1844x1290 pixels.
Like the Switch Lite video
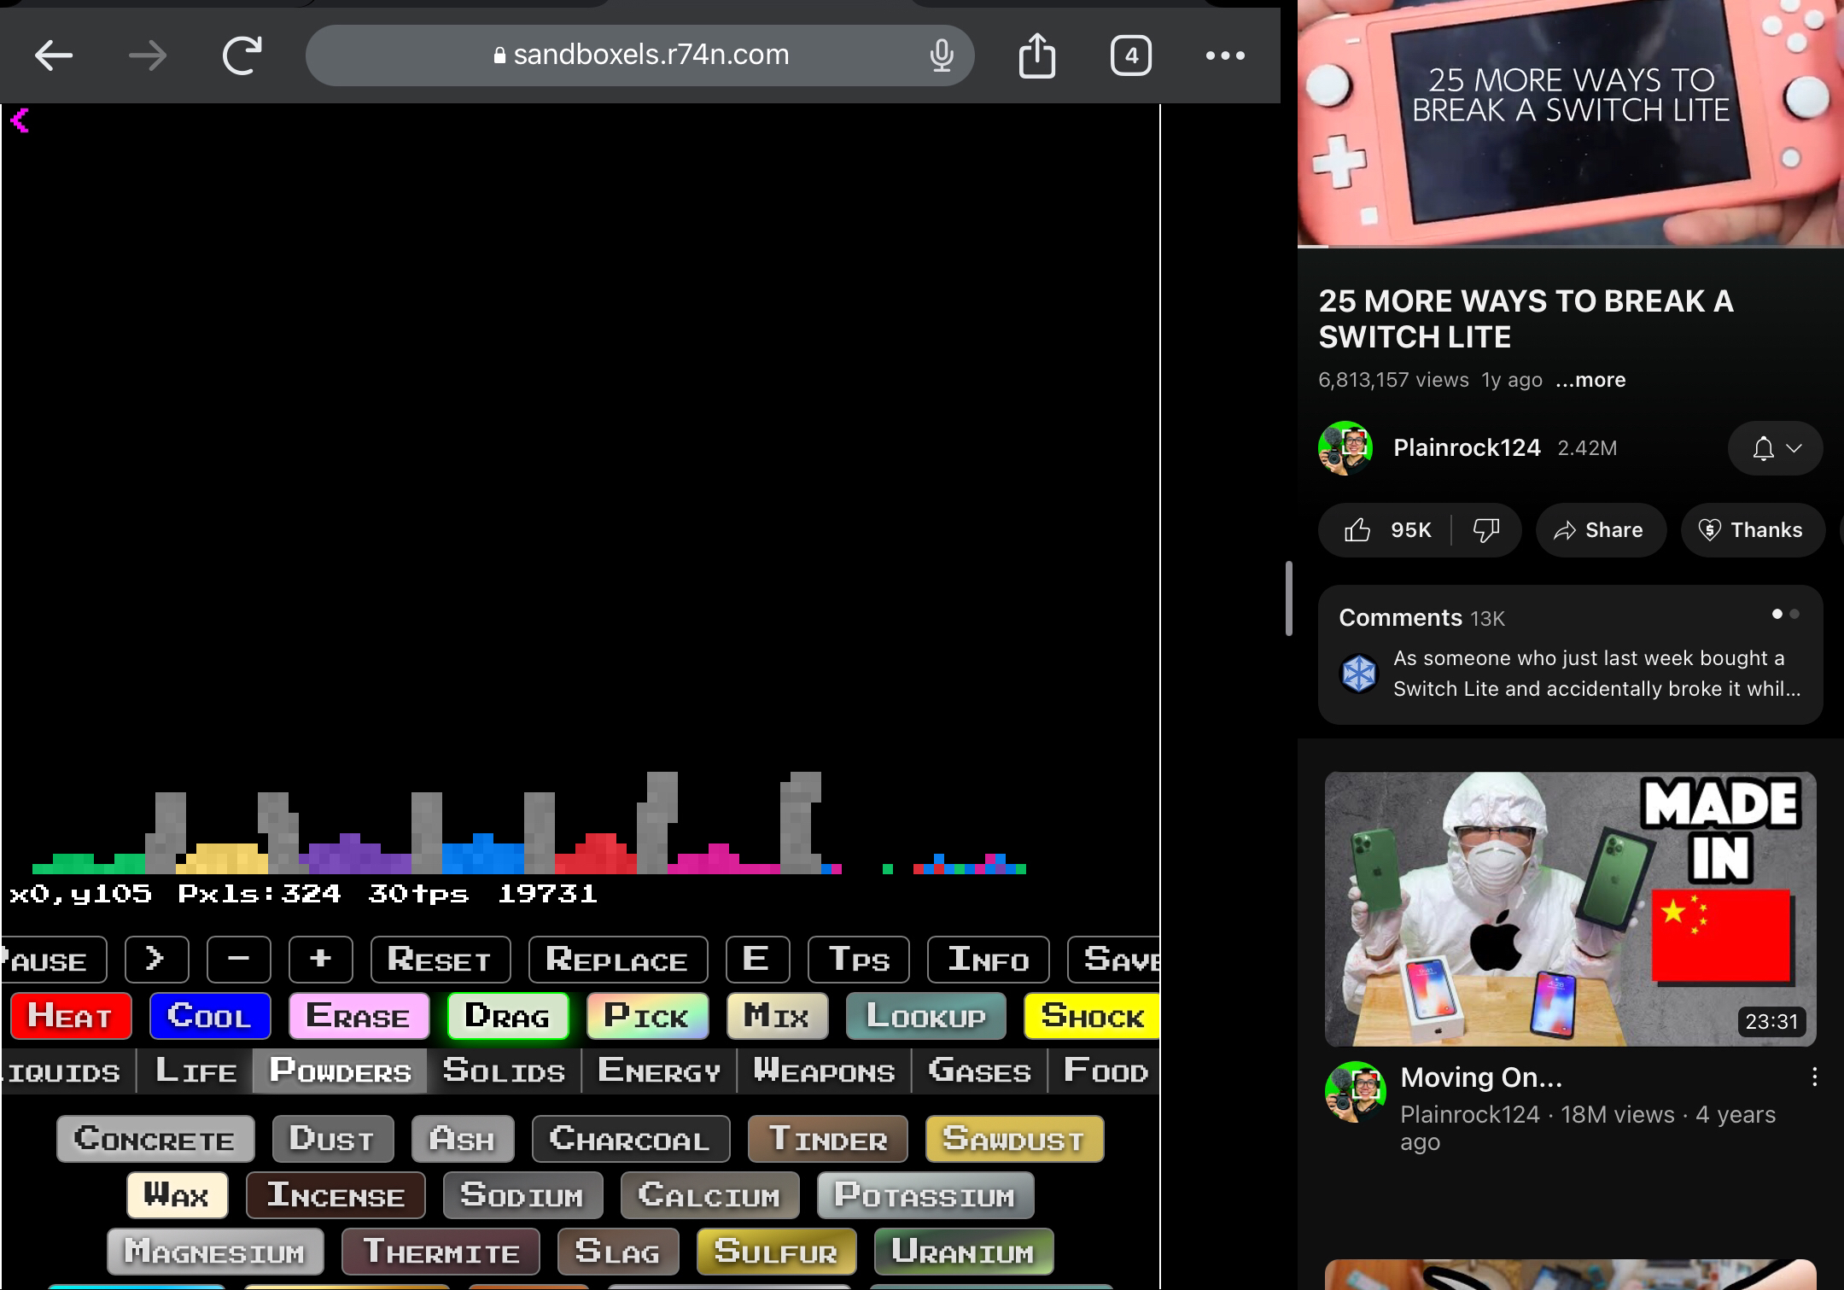pyautogui.click(x=1386, y=530)
